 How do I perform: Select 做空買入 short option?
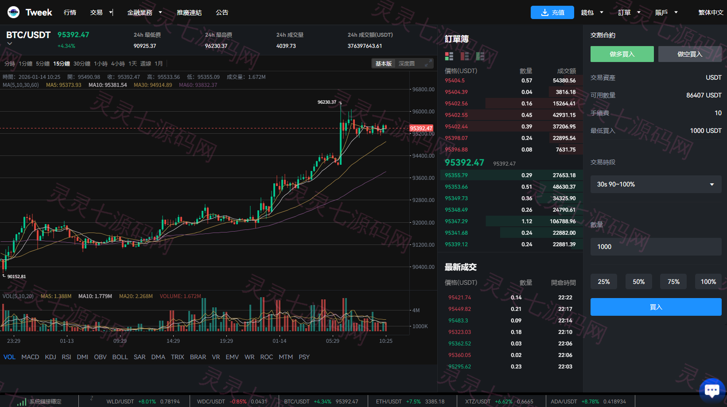(x=690, y=54)
